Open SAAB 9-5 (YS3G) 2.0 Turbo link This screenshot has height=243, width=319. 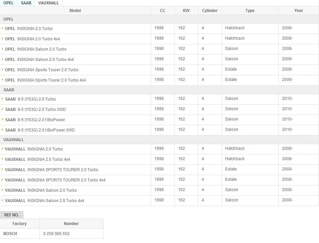31,99
